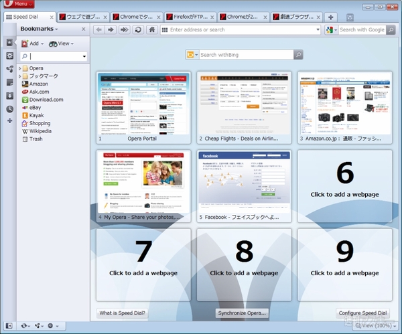Open the bookmark search field dropdown arrow

84,56
